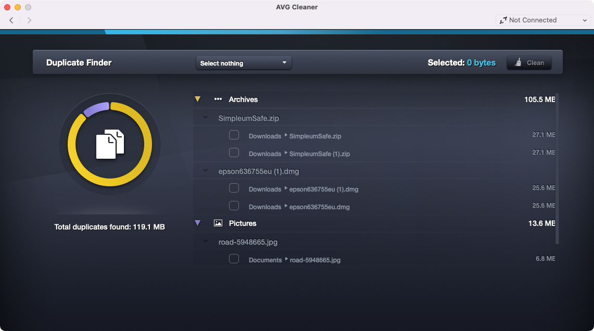Click the Archives three-dots category icon
Viewport: 594px width, 331px height.
[218, 99]
